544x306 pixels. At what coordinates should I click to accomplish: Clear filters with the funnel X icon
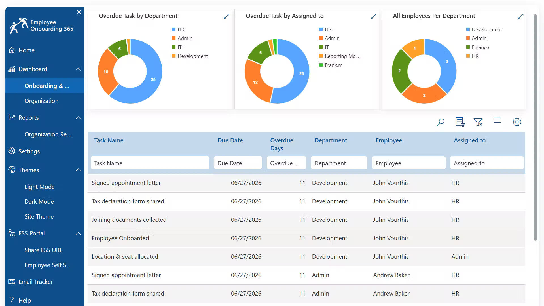[478, 122]
